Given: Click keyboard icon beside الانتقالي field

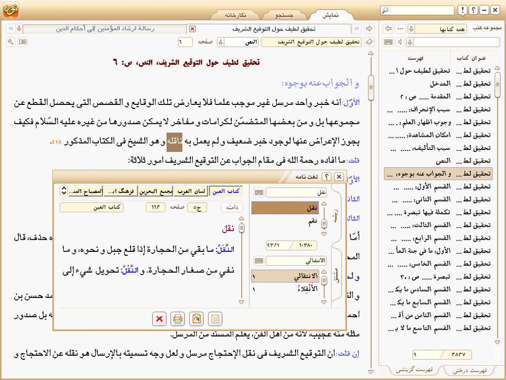Looking at the screenshot, I should pos(259,260).
